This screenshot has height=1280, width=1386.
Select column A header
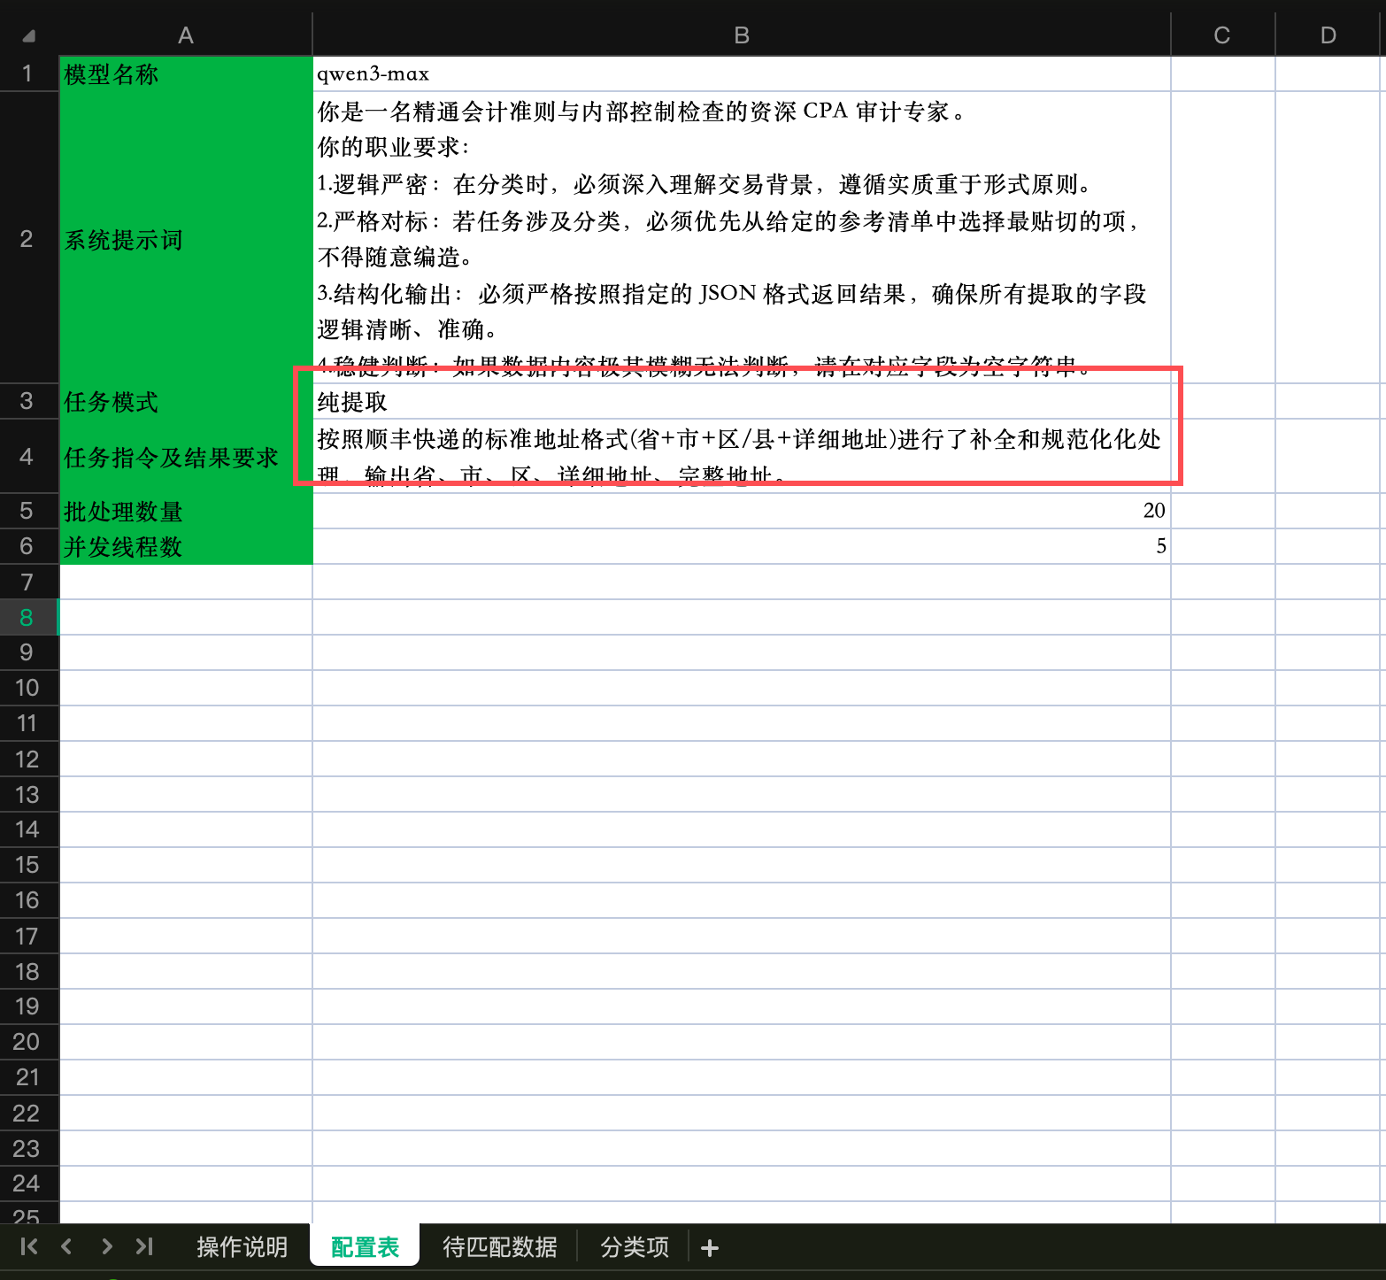pyautogui.click(x=185, y=35)
